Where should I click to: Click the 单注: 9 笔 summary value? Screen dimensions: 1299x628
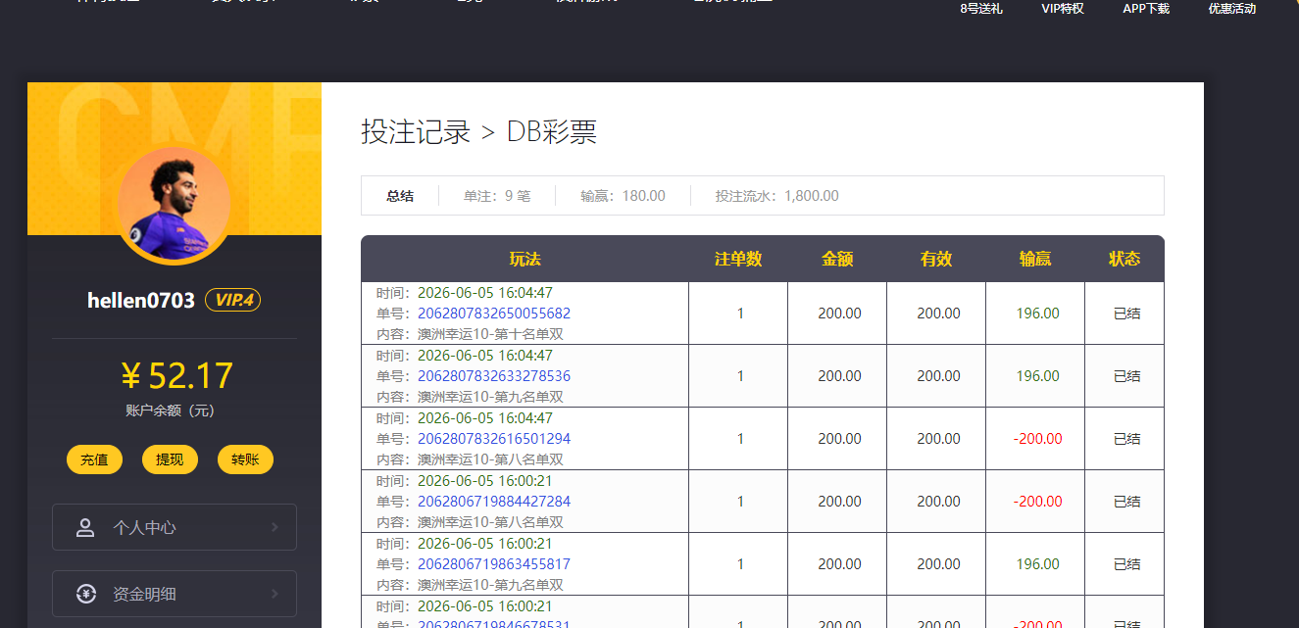497,196
